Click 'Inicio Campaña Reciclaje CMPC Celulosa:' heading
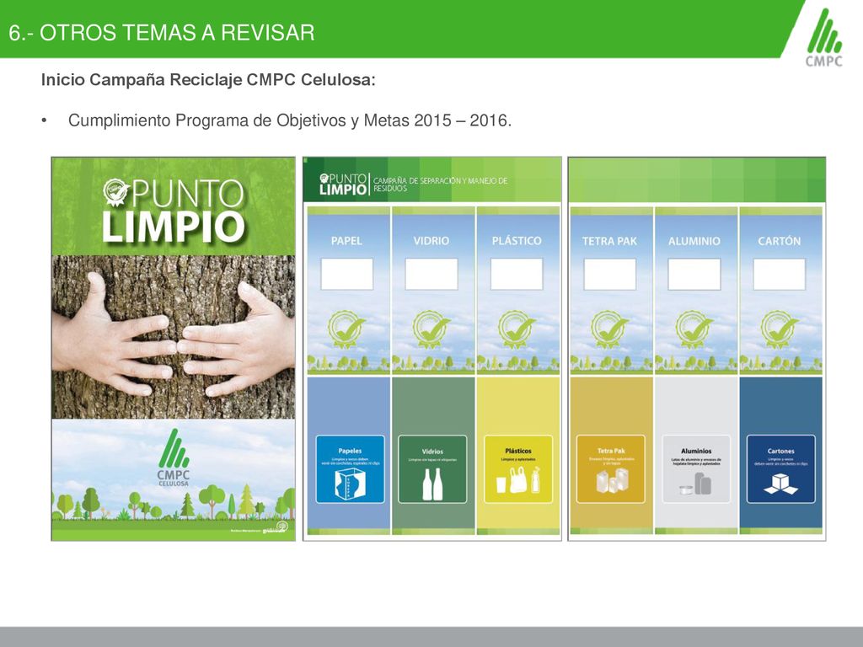Image resolution: width=863 pixels, height=647 pixels. (x=209, y=80)
